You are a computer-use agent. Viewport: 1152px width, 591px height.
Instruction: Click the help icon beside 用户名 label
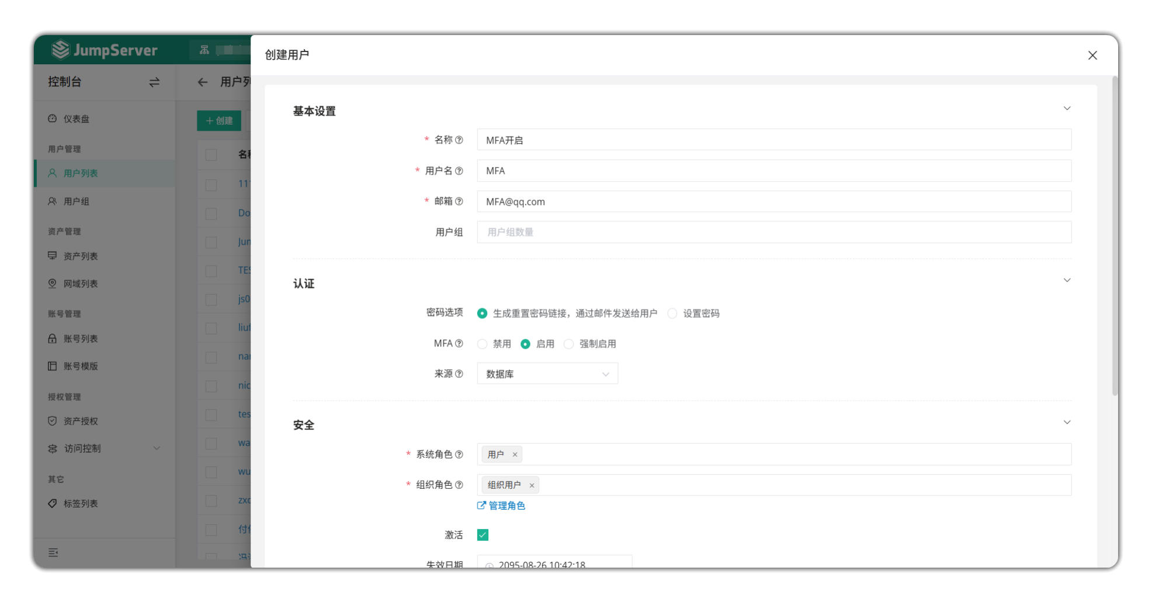coord(459,171)
